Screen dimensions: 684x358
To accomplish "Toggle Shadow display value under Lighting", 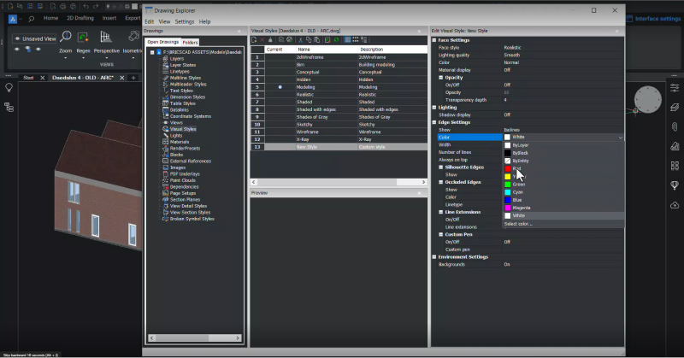I will pyautogui.click(x=563, y=114).
